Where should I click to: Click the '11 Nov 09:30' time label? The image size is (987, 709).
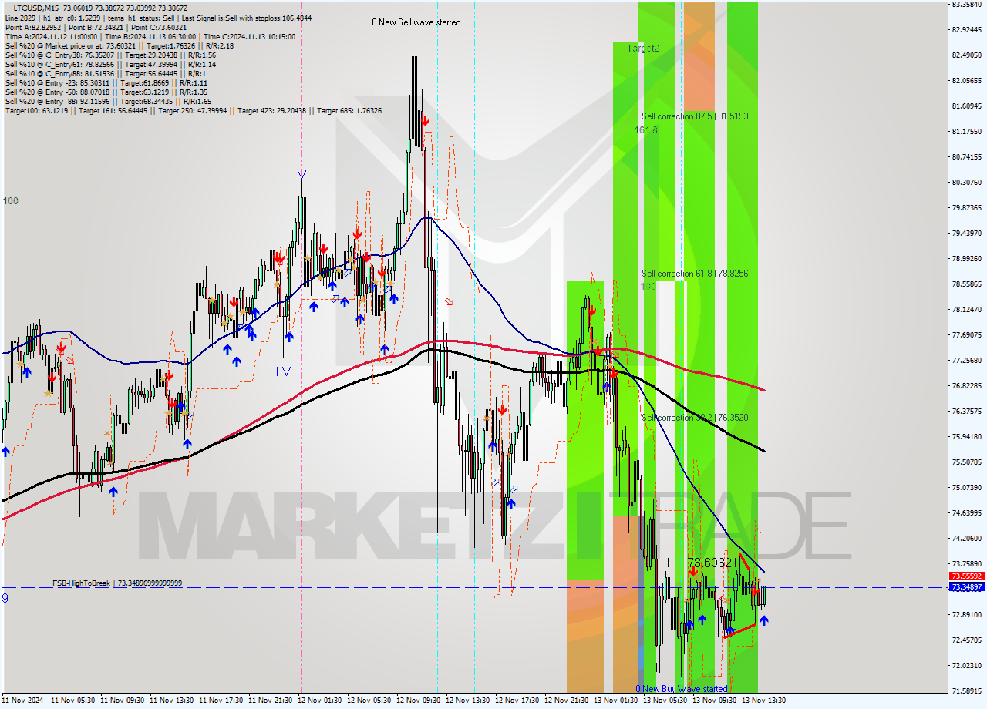point(123,701)
